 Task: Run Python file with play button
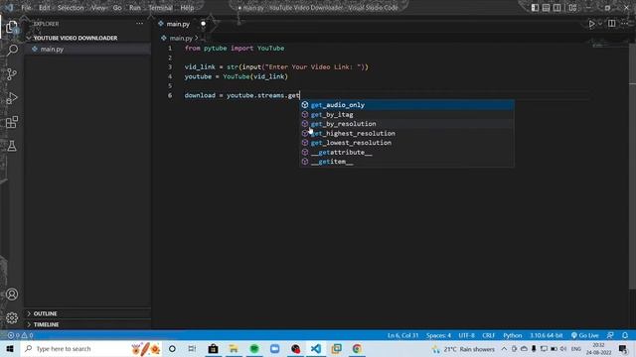pyautogui.click(x=591, y=24)
